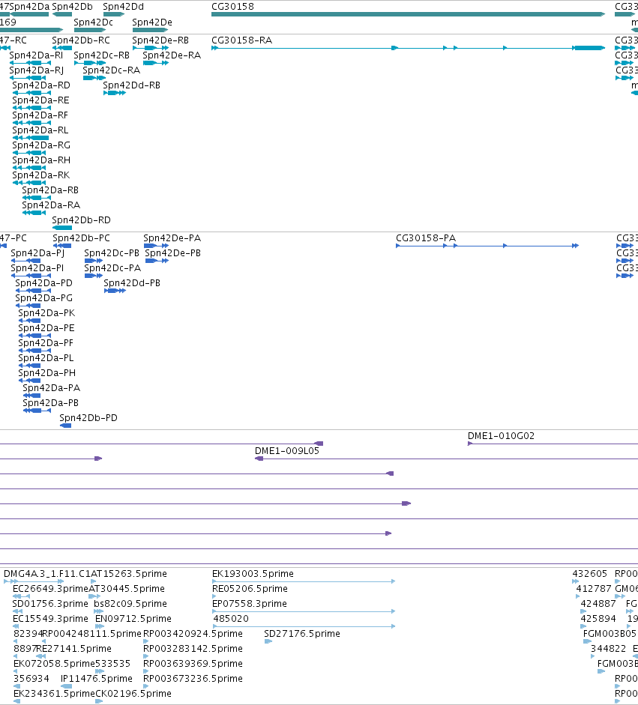Click protein Spn42Db-PC label
Viewport: 638px width, 705px height.
click(81, 237)
